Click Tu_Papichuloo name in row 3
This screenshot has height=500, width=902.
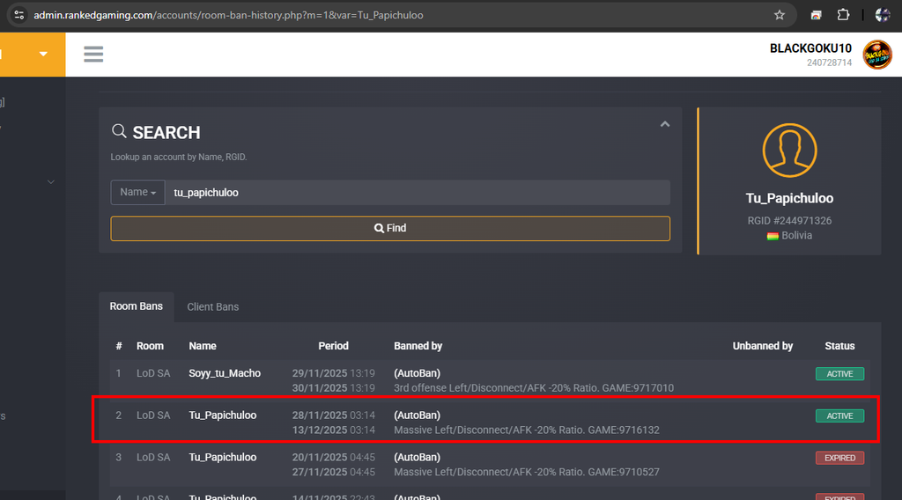tap(223, 457)
